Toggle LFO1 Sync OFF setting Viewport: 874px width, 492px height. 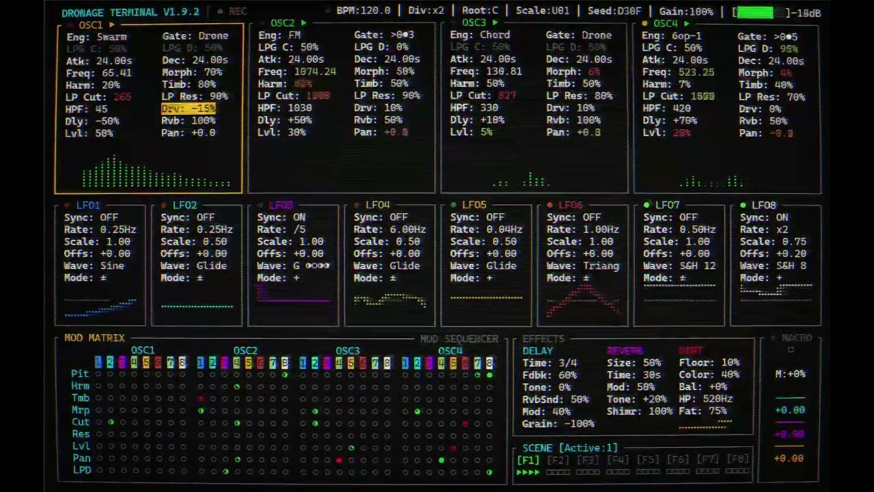tap(91, 217)
